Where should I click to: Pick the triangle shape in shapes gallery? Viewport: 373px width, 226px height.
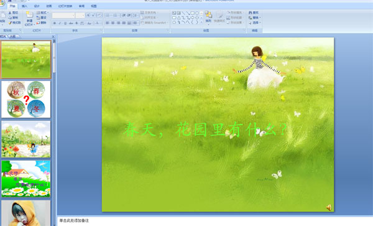click(x=178, y=17)
